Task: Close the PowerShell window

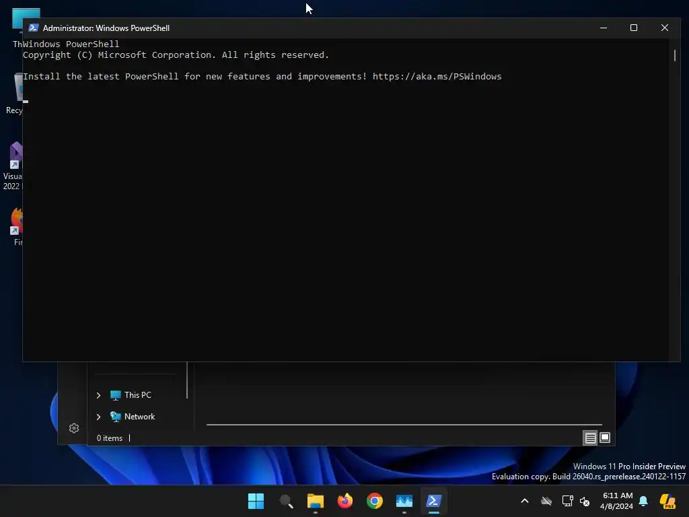Action: pyautogui.click(x=664, y=28)
